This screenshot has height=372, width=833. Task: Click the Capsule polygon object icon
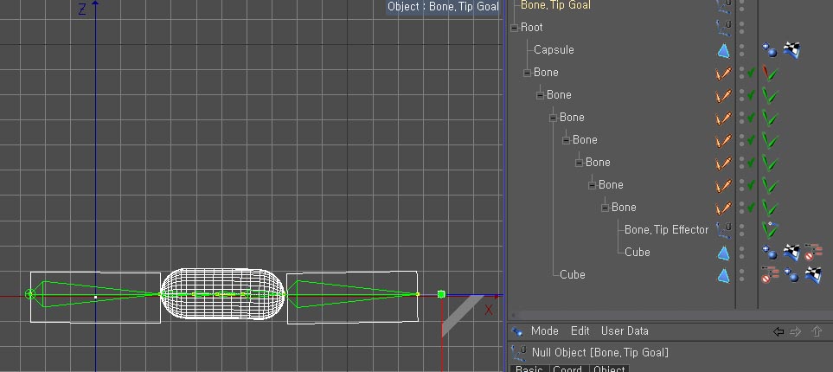723,50
